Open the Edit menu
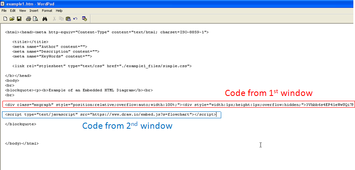The image size is (355, 170). click(13, 11)
